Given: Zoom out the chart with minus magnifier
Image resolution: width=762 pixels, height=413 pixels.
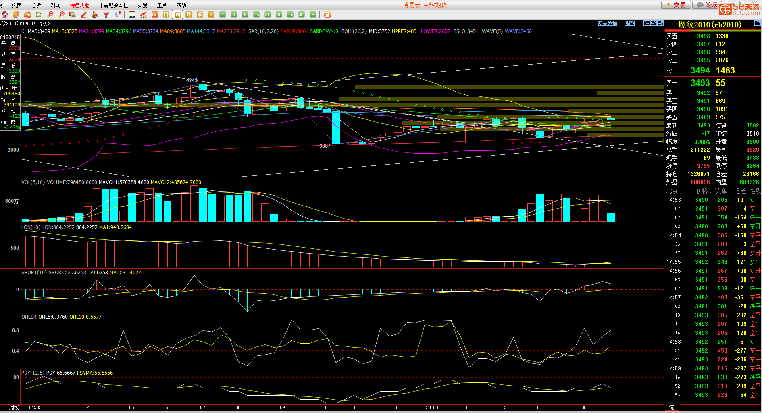Looking at the screenshot, I should click(61, 15).
